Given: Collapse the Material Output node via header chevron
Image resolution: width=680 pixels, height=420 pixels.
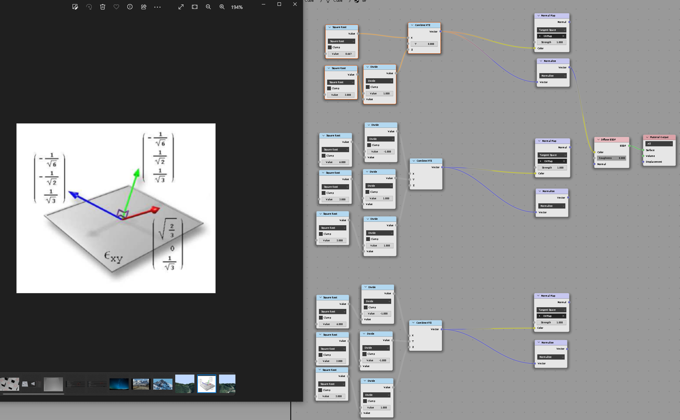Looking at the screenshot, I should (647, 137).
